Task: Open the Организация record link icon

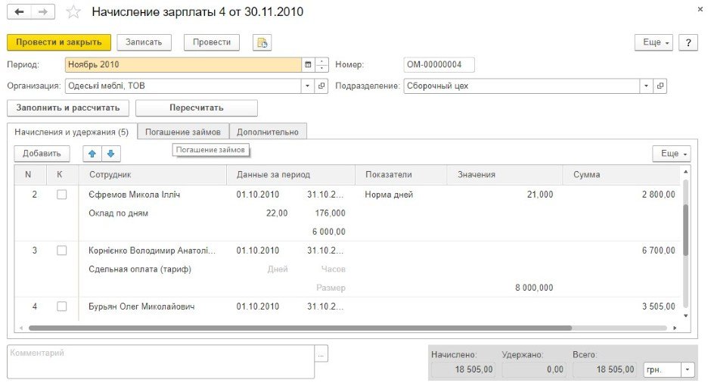Action: coord(321,86)
